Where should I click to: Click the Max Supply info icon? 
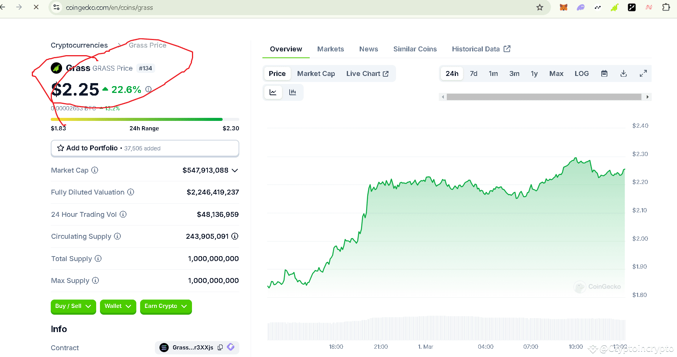click(x=95, y=280)
